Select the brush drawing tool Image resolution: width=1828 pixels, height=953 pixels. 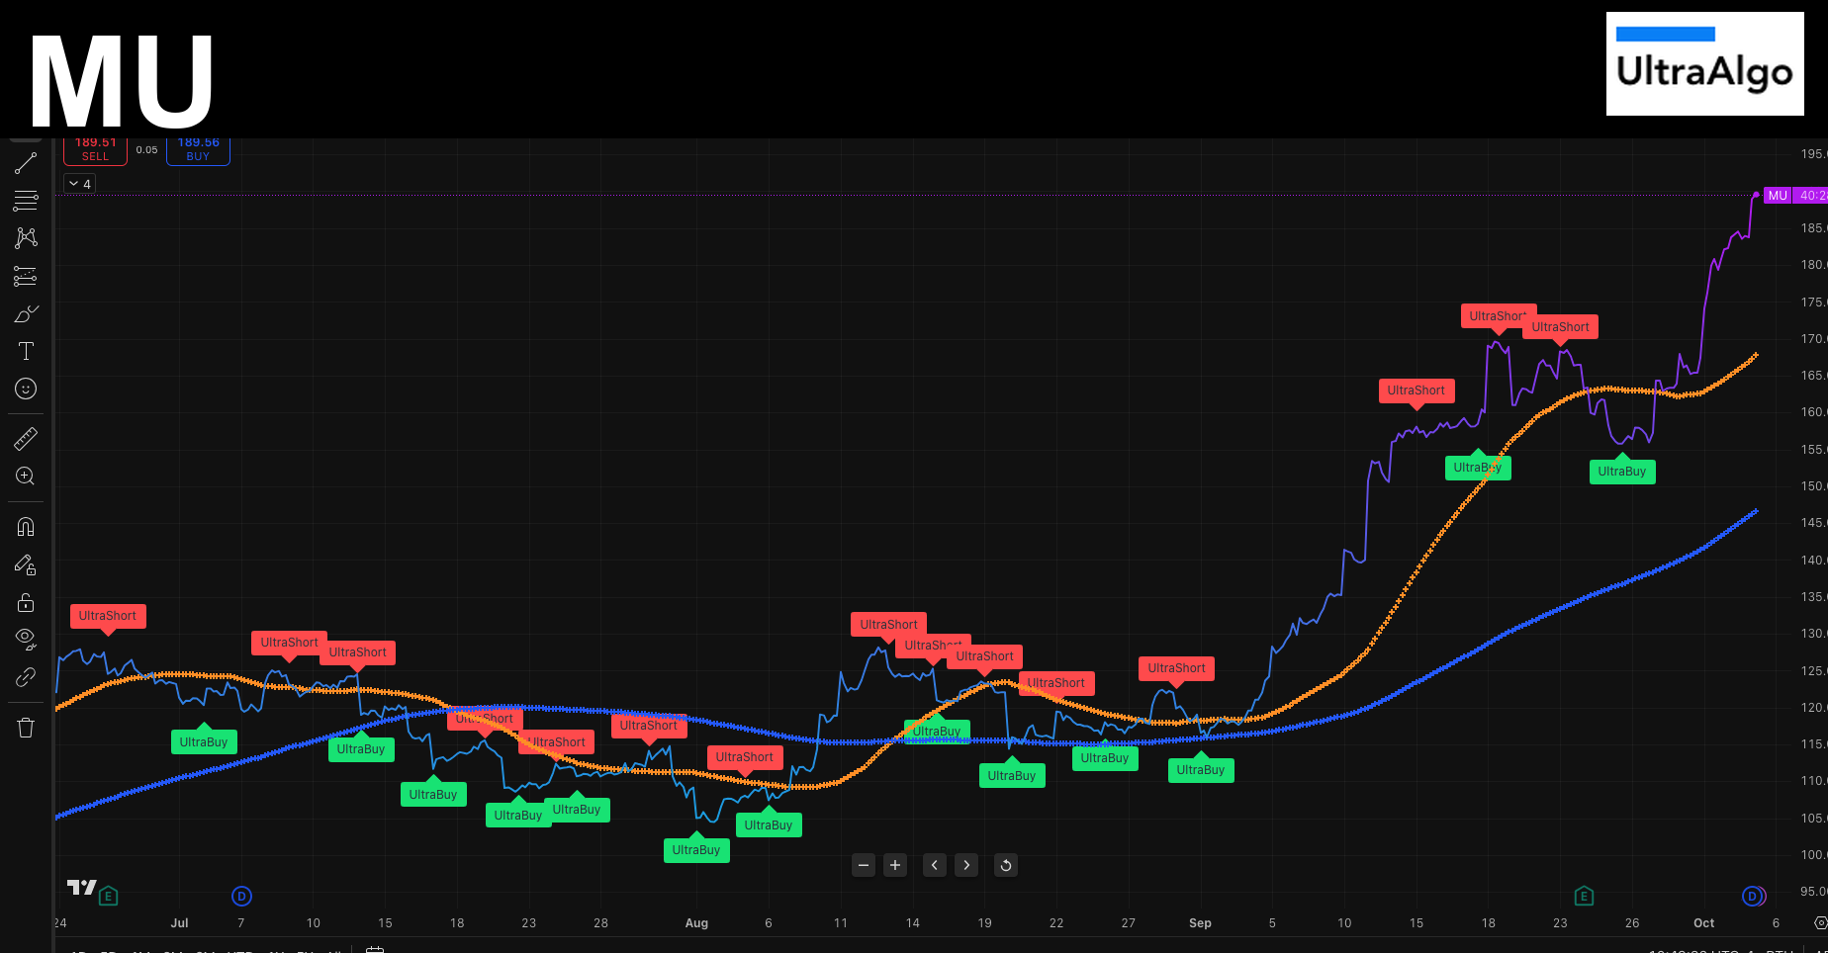(x=26, y=313)
